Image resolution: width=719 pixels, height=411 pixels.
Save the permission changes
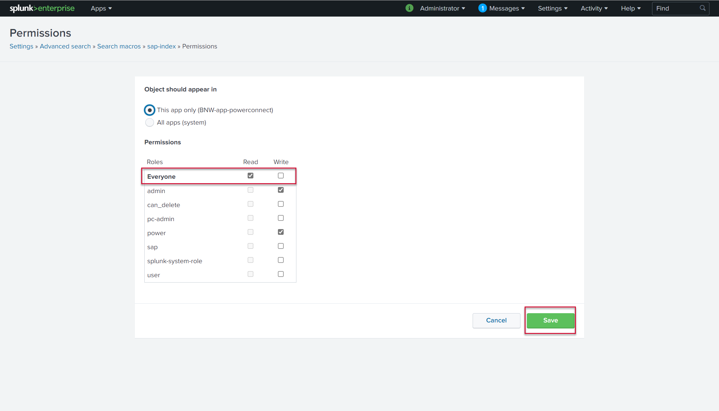pyautogui.click(x=550, y=321)
